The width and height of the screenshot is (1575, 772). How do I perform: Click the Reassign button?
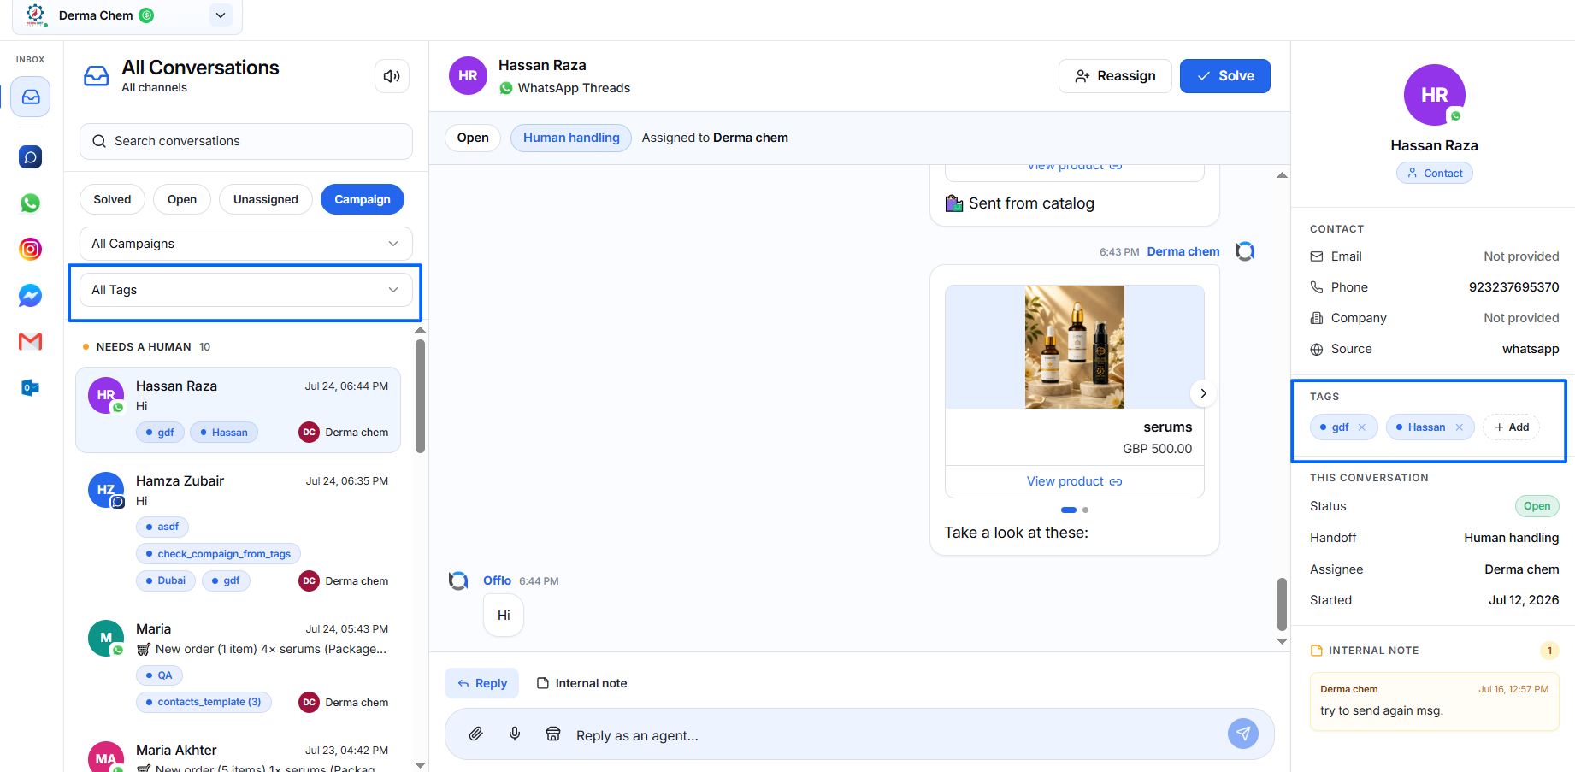[x=1115, y=76]
